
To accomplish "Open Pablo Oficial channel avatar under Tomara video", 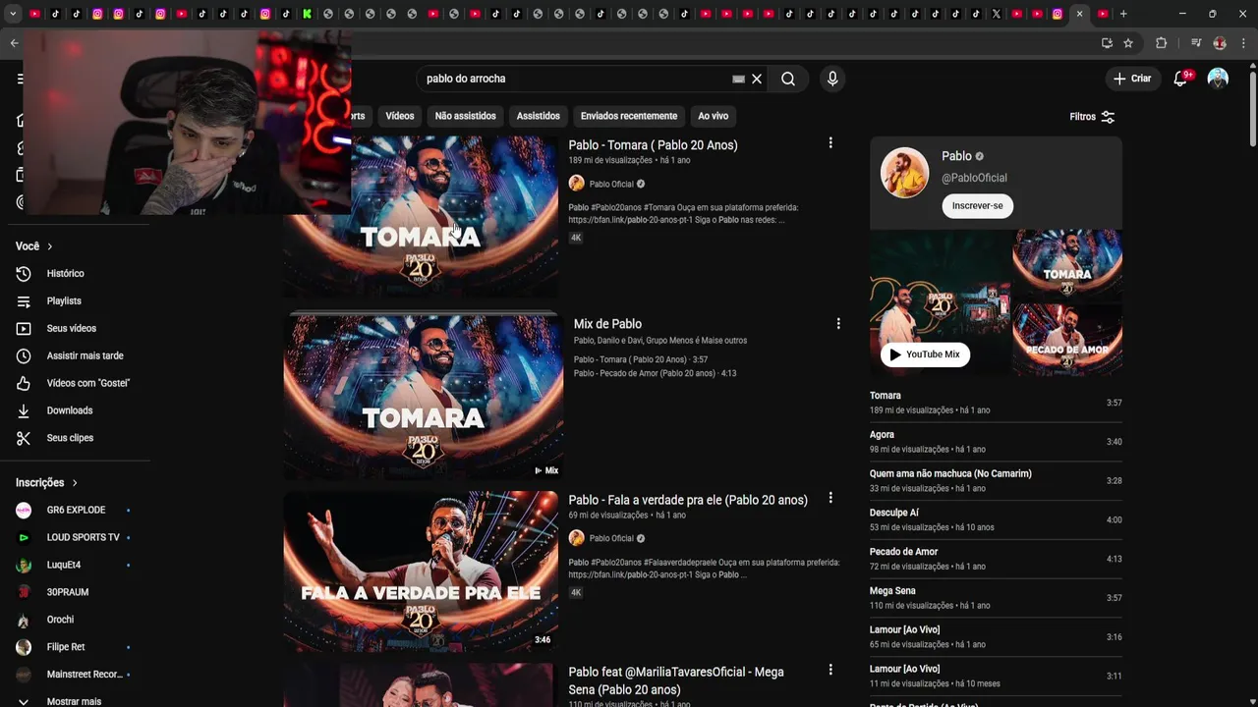I will [x=577, y=184].
